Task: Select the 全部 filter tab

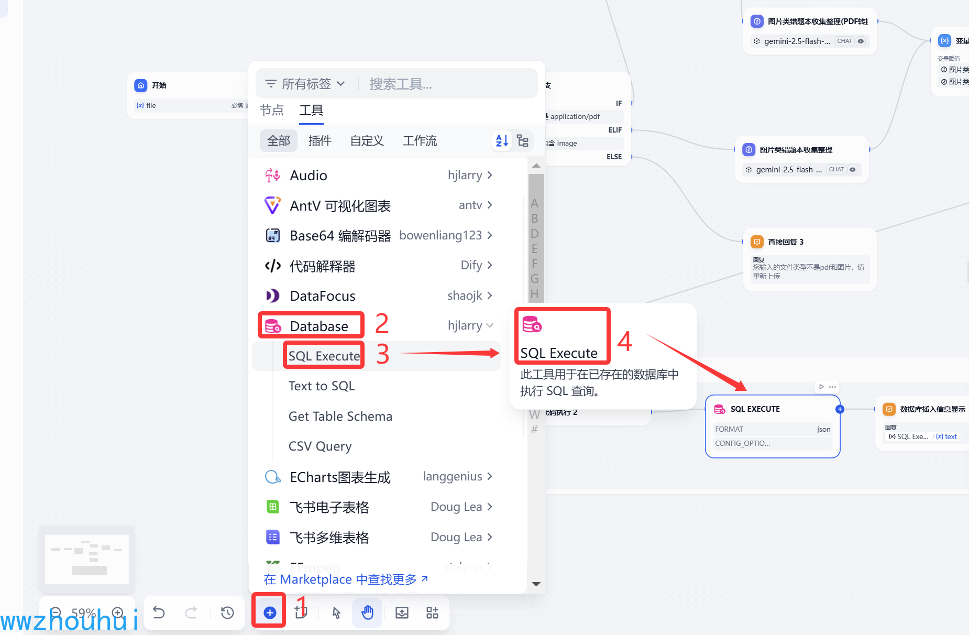Action: pyautogui.click(x=279, y=140)
